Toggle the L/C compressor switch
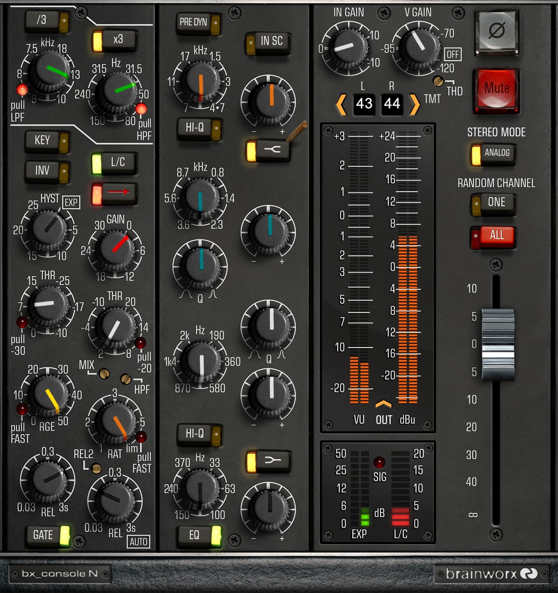 114,163
